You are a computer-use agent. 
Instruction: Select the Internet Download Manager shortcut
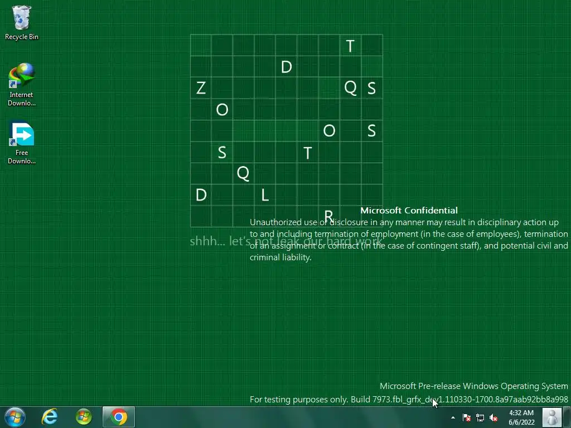(22, 85)
